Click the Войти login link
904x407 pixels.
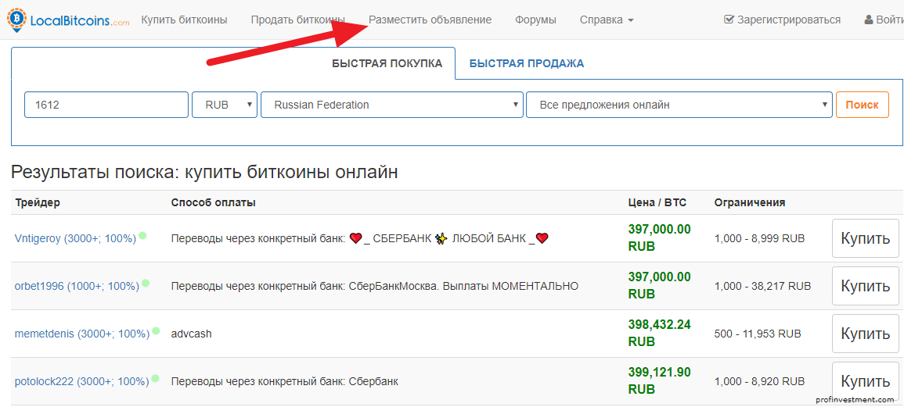click(884, 20)
